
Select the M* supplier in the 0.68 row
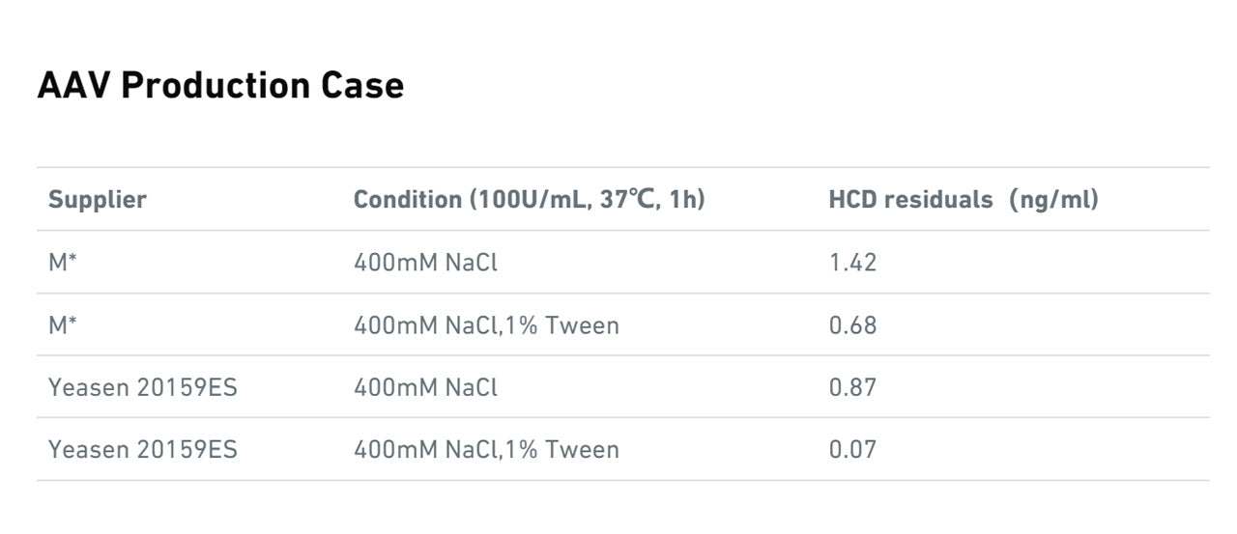(63, 325)
